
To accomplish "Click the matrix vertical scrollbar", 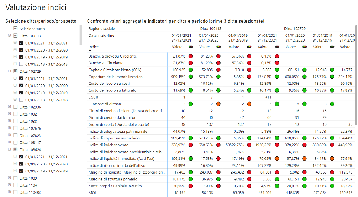I will tap(356, 74).
